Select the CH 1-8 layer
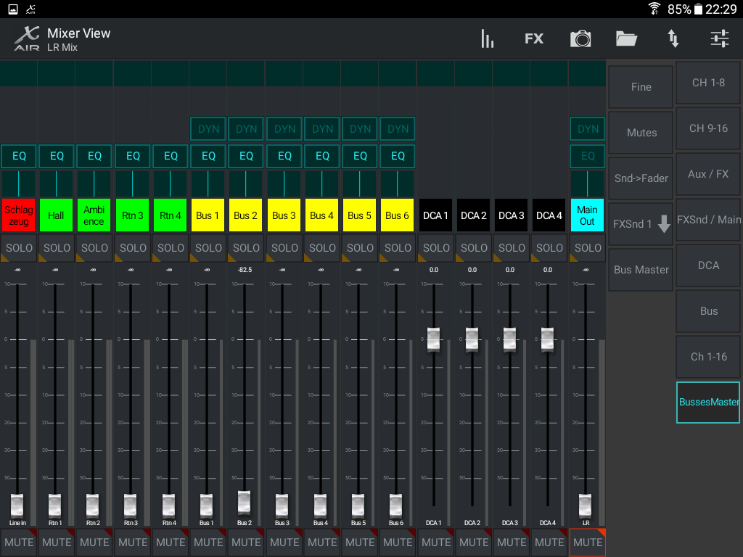This screenshot has height=557, width=743. pos(708,83)
